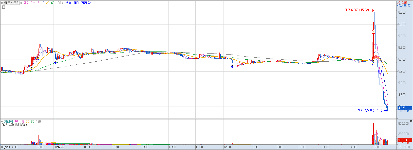Click the 12:00 time axis label
This screenshot has width=413, height=150.
click(227, 147)
